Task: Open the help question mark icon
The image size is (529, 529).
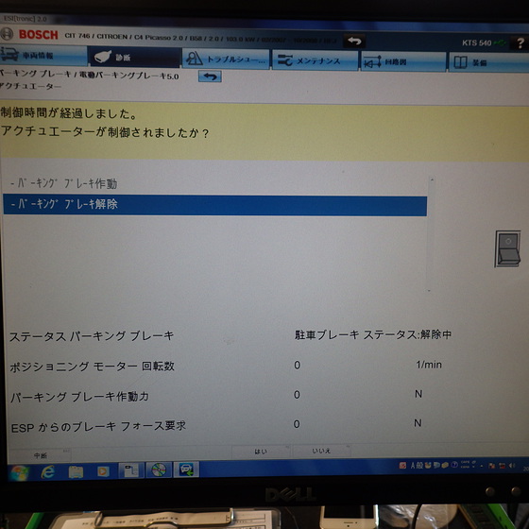Action: click(x=520, y=43)
